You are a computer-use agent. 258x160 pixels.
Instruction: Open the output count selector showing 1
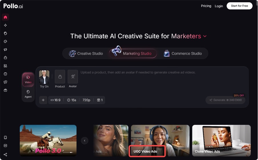click(100, 100)
